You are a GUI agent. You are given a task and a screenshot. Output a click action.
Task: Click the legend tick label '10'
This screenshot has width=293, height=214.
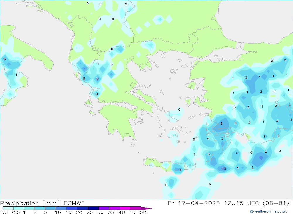click(x=58, y=212)
